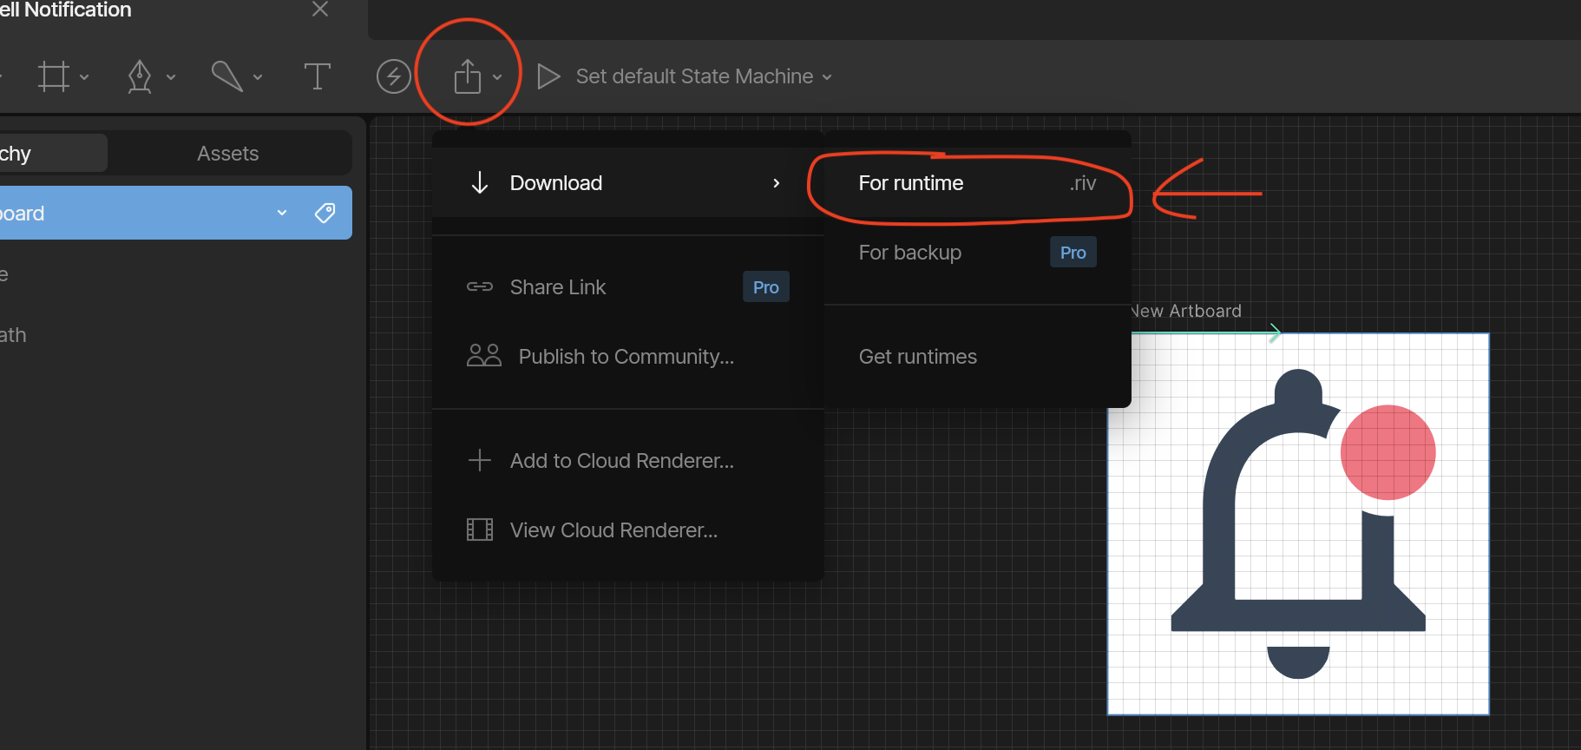
Task: Open the Export menu chevron
Action: click(x=497, y=77)
